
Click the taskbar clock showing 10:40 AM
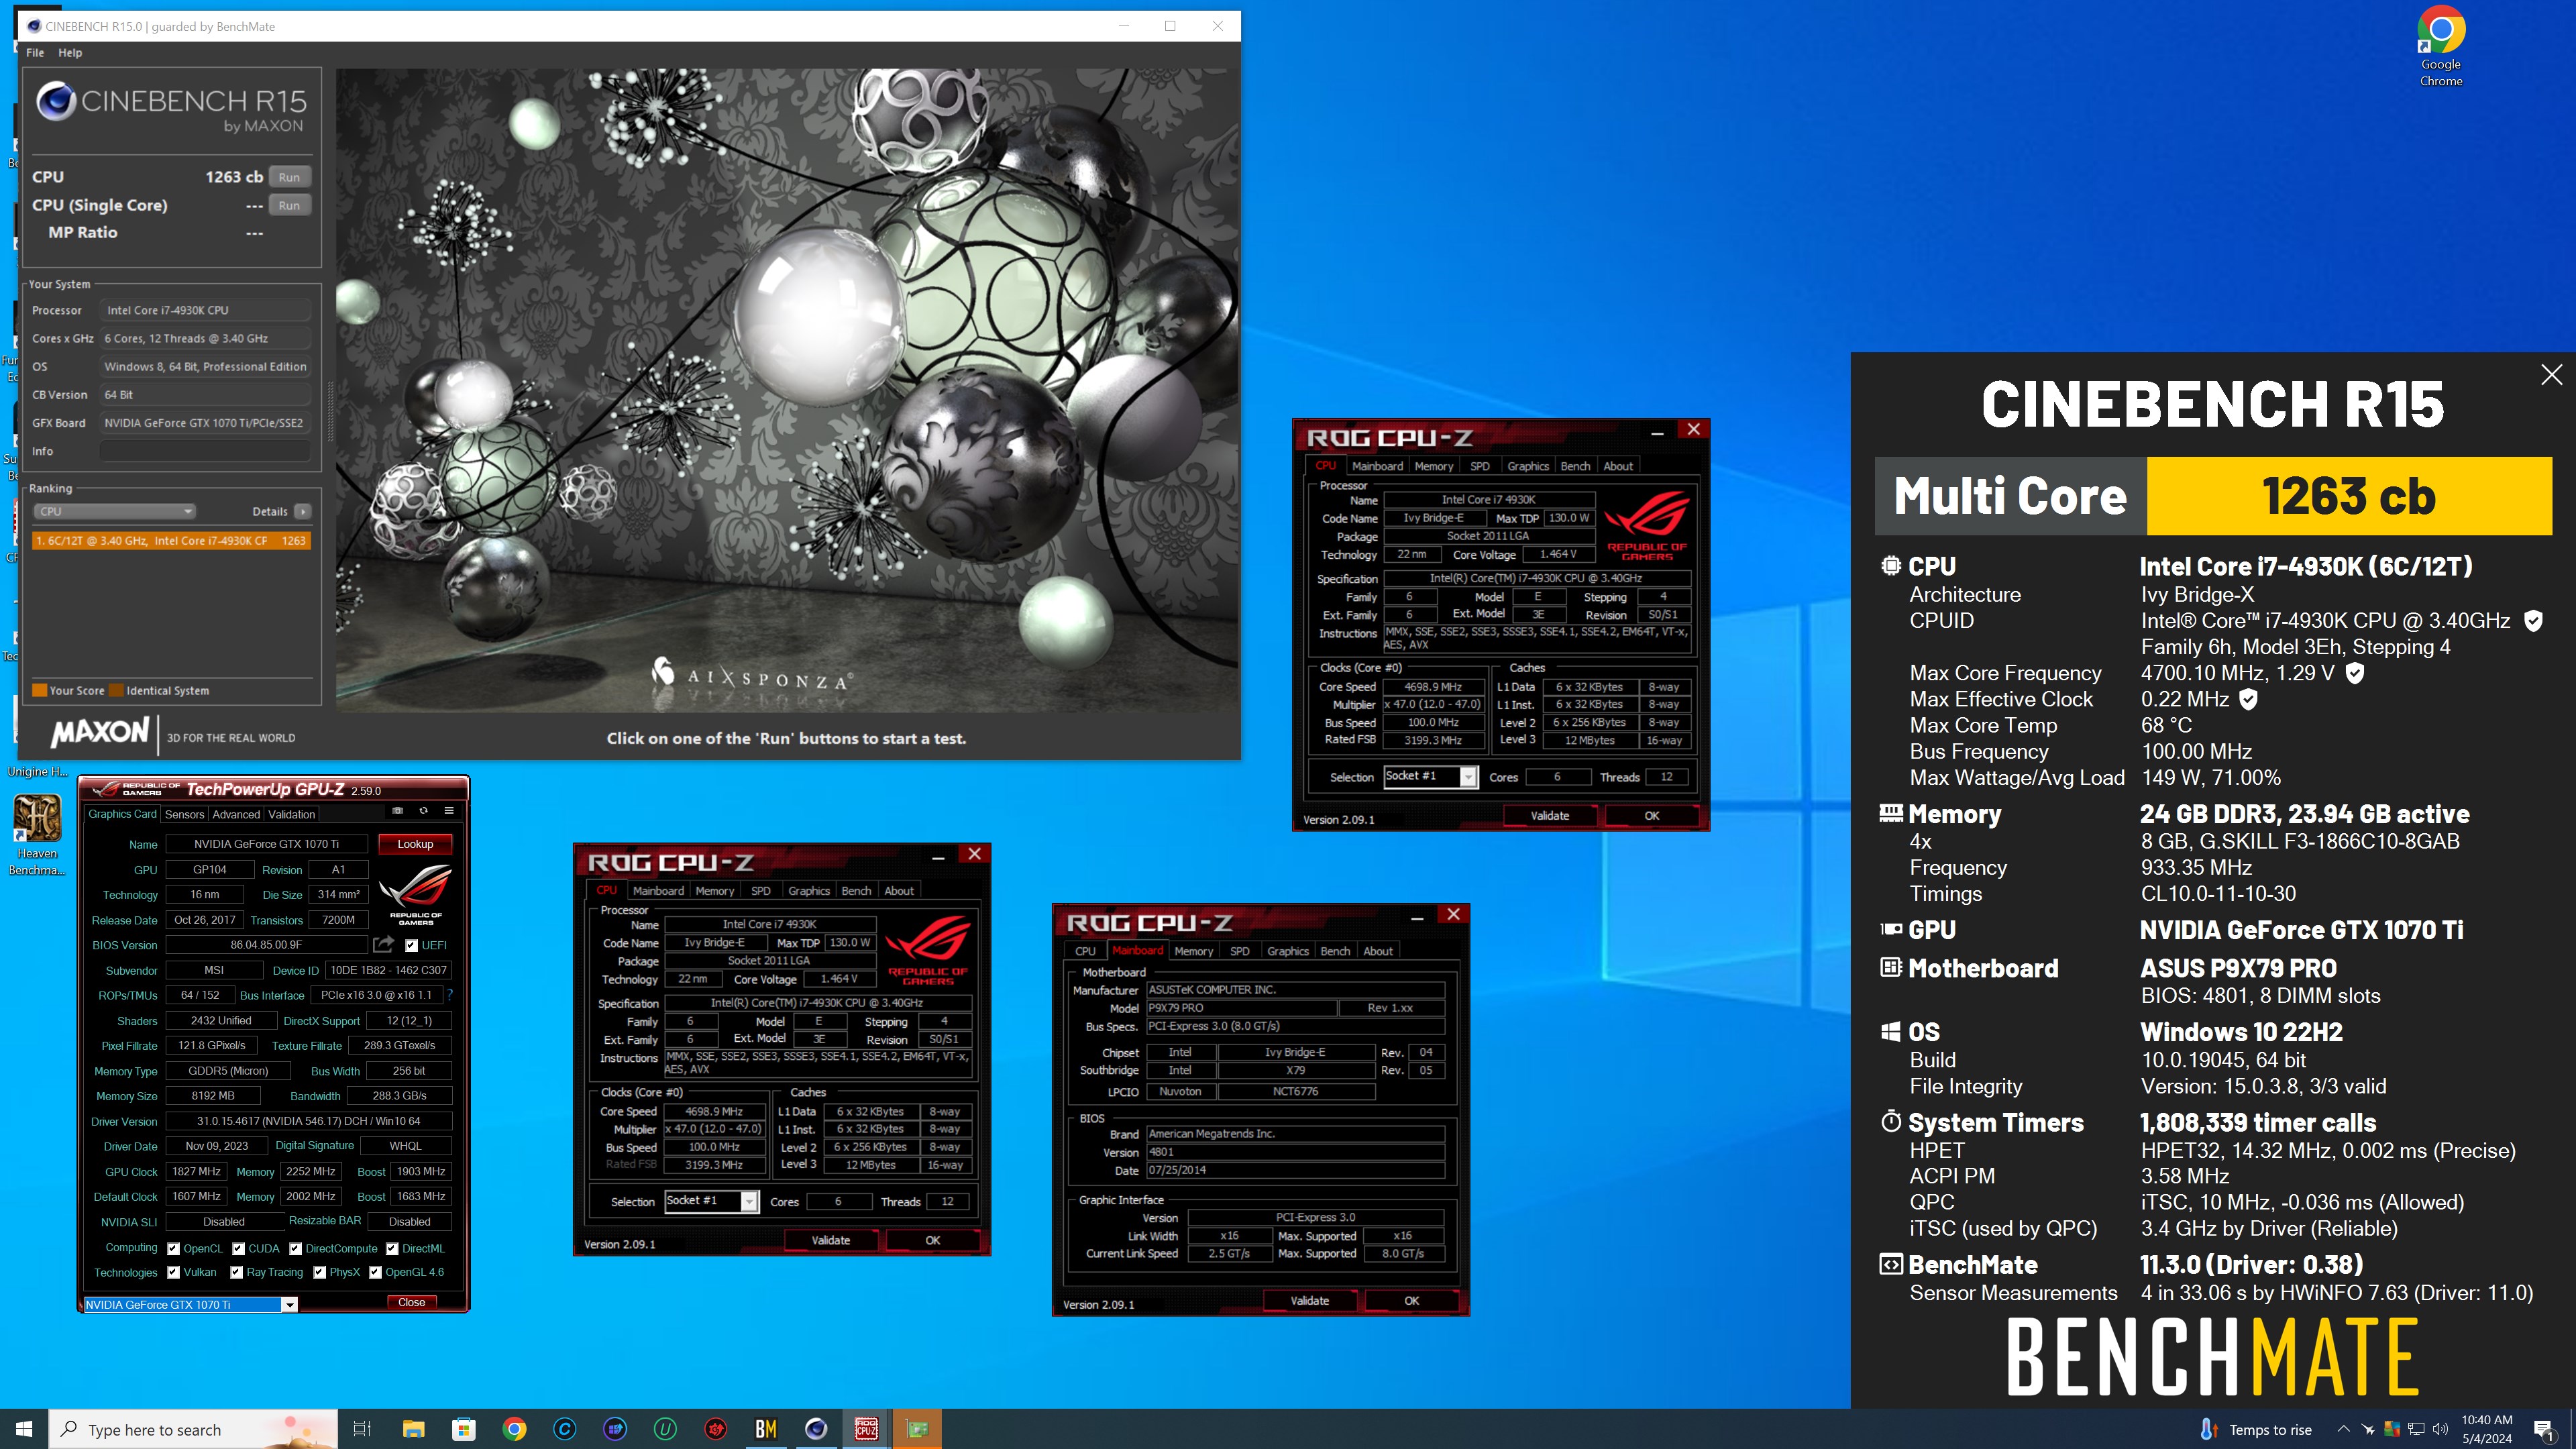(2486, 1429)
